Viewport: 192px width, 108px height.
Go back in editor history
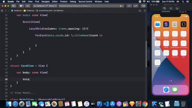(x=6, y=11)
